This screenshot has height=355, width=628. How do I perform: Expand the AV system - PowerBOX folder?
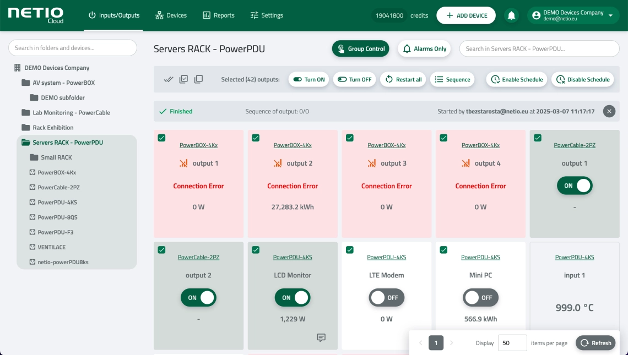pos(25,83)
